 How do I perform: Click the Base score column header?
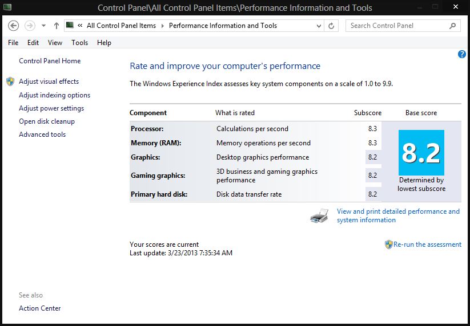pyautogui.click(x=421, y=113)
